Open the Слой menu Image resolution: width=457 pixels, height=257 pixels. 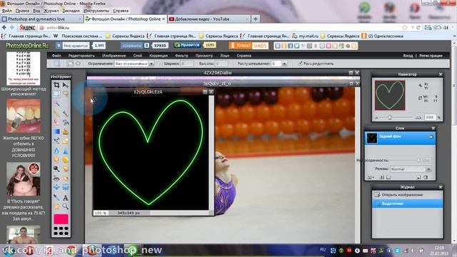[138, 56]
